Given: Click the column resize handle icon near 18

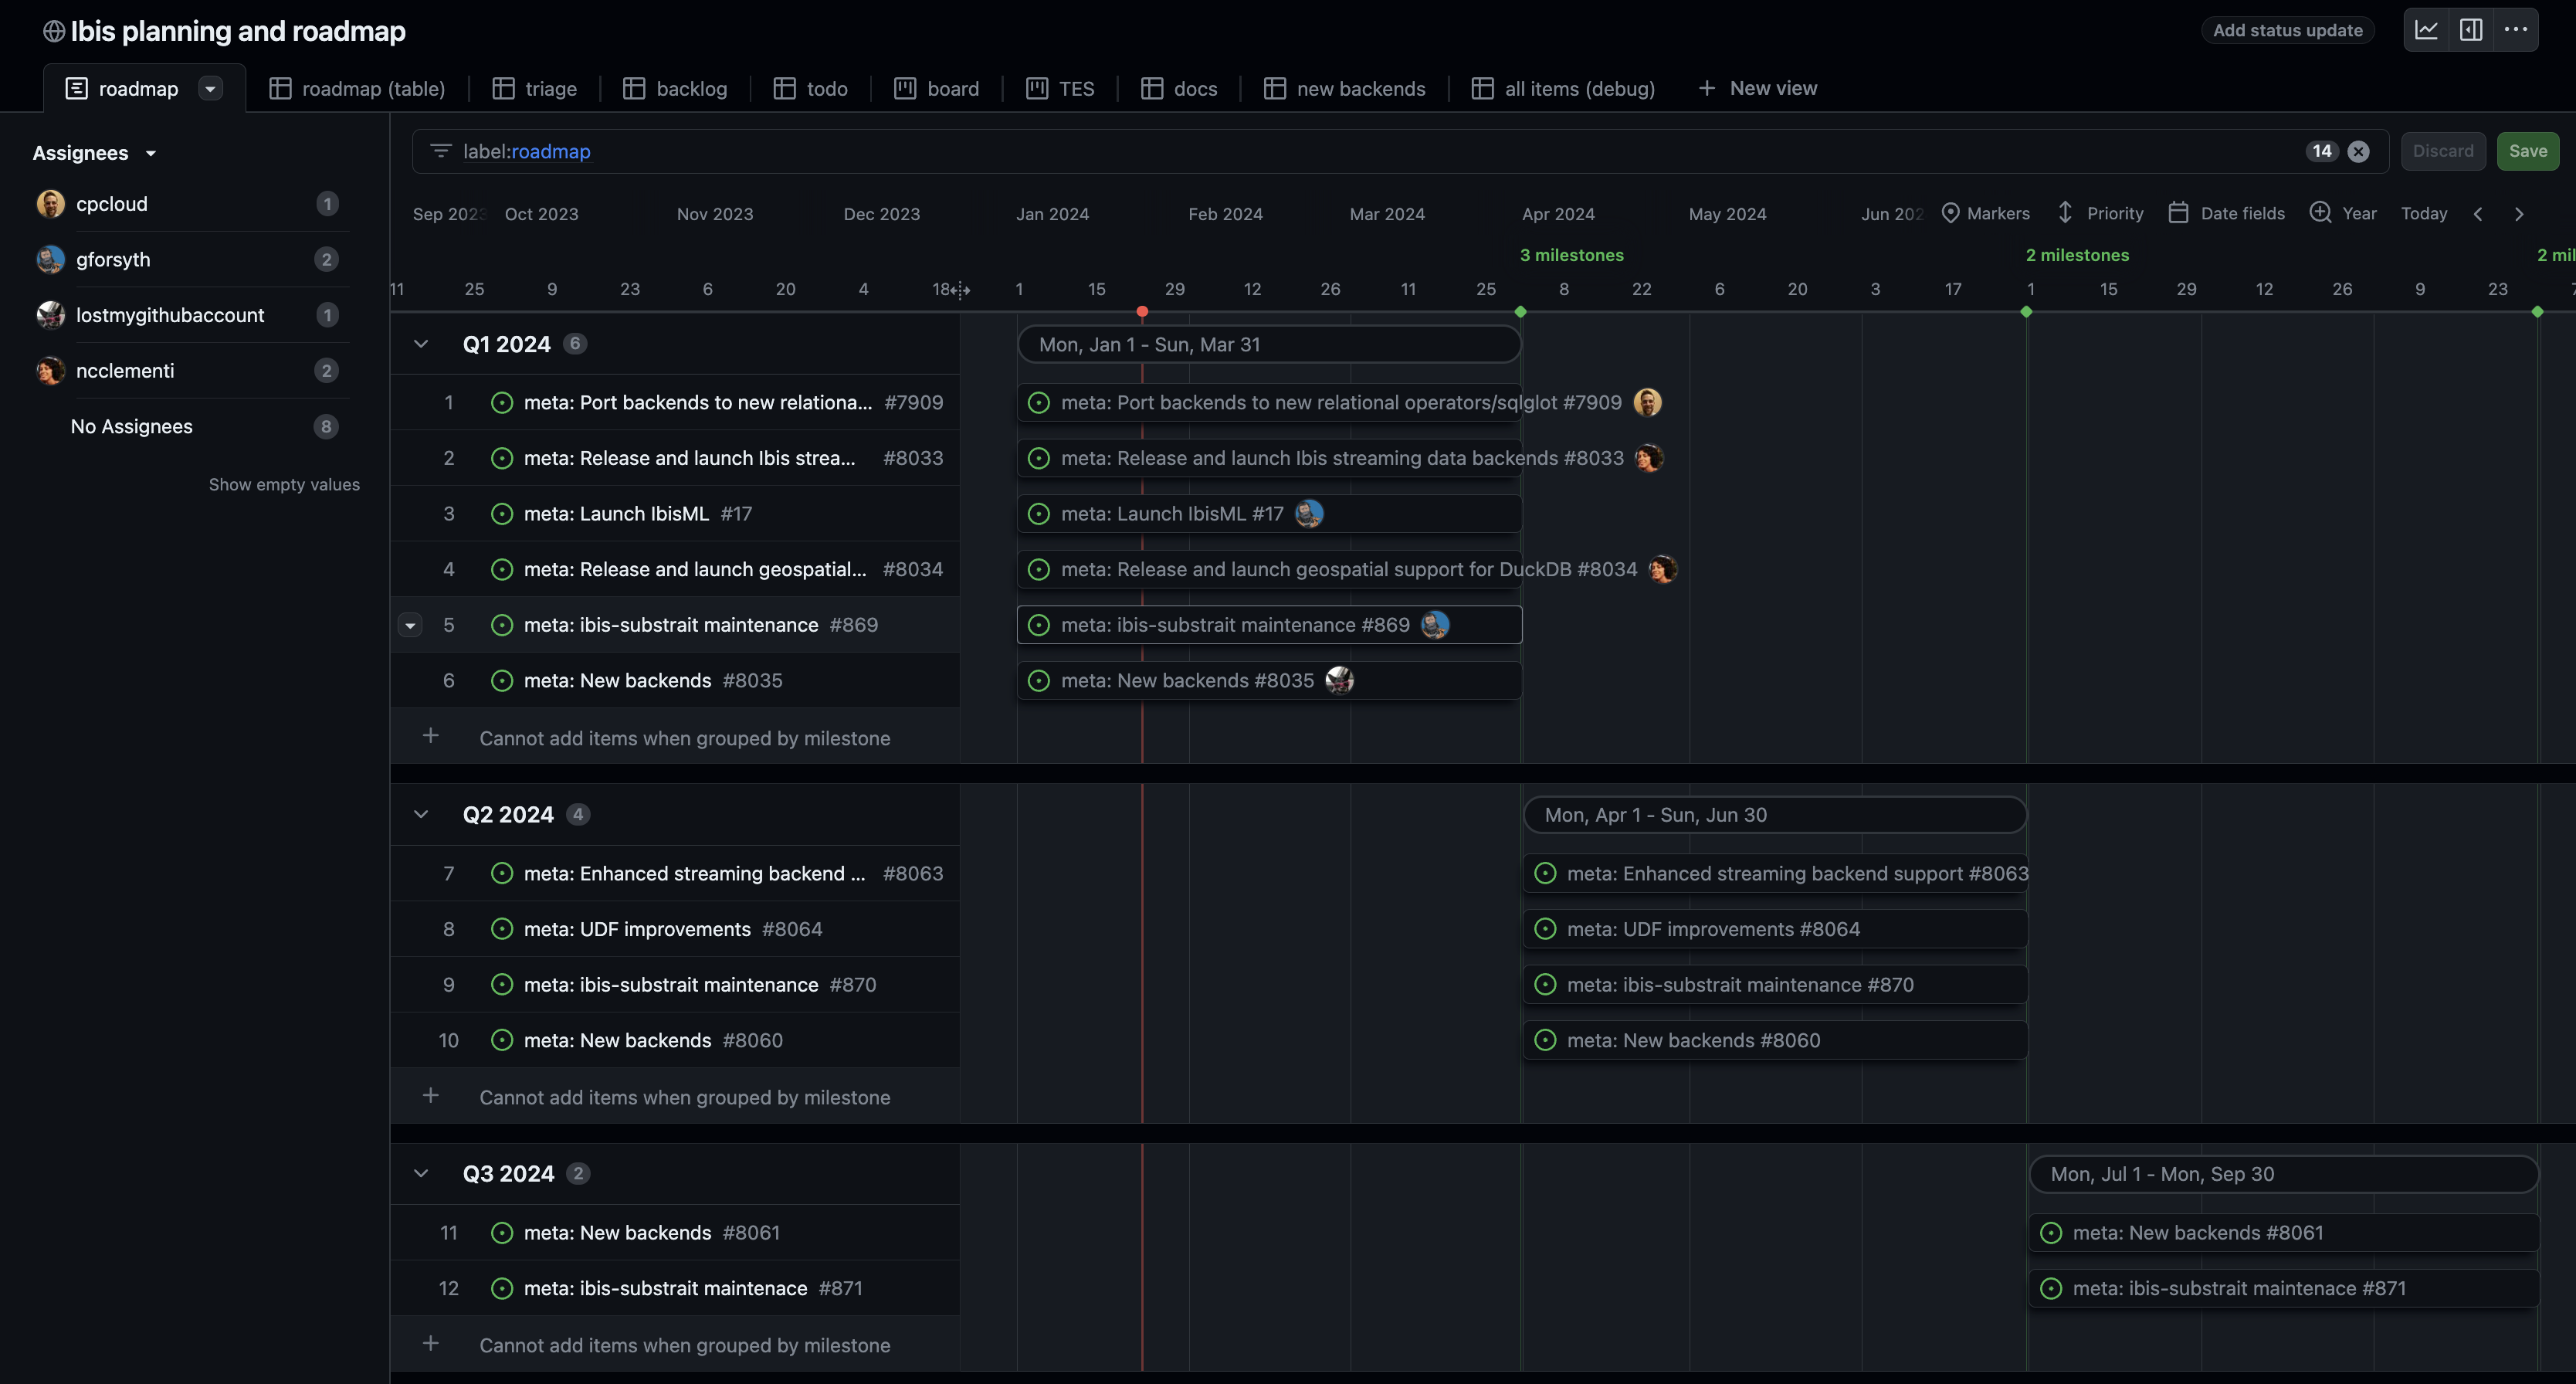Looking at the screenshot, I should click(960, 290).
